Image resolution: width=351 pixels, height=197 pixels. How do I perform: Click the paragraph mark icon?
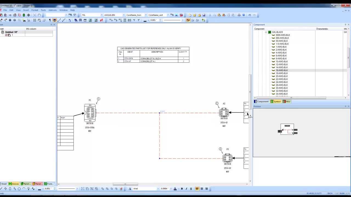point(50,20)
